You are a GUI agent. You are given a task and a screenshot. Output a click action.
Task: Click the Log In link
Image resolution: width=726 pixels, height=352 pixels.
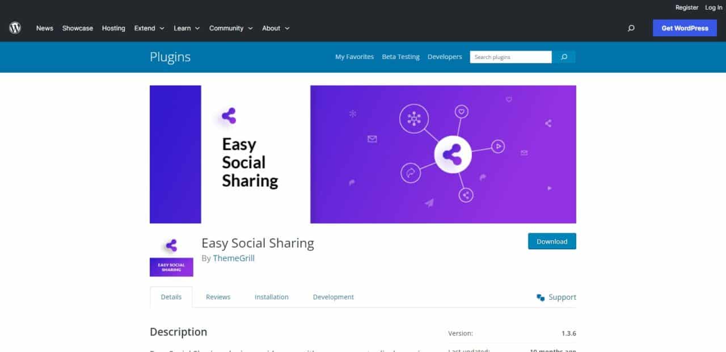coord(714,7)
